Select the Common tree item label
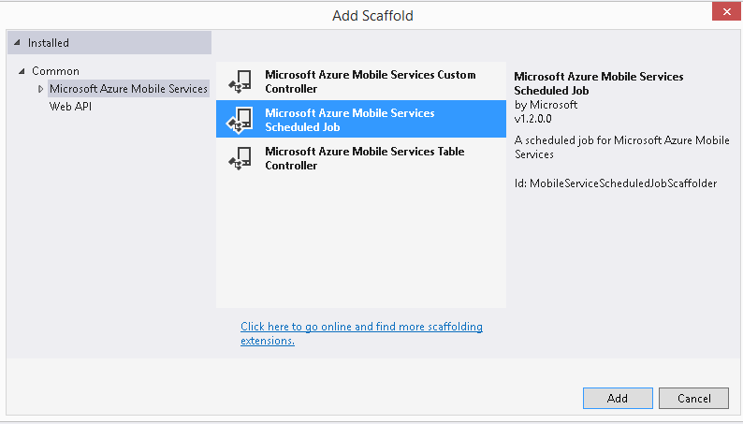The image size is (743, 424). click(x=55, y=71)
